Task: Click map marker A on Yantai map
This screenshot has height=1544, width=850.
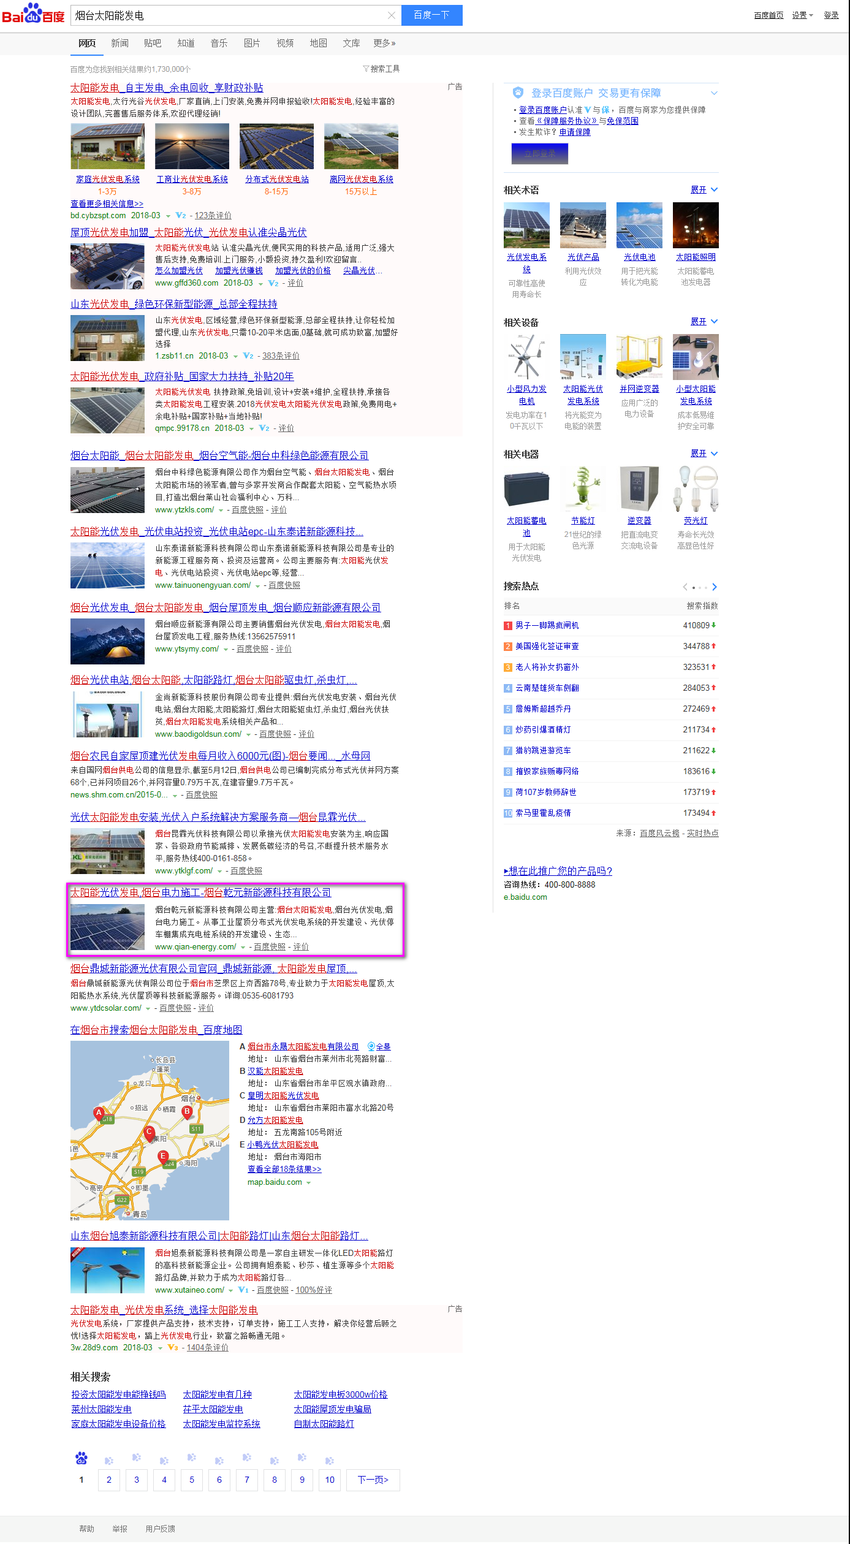Action: point(99,1112)
